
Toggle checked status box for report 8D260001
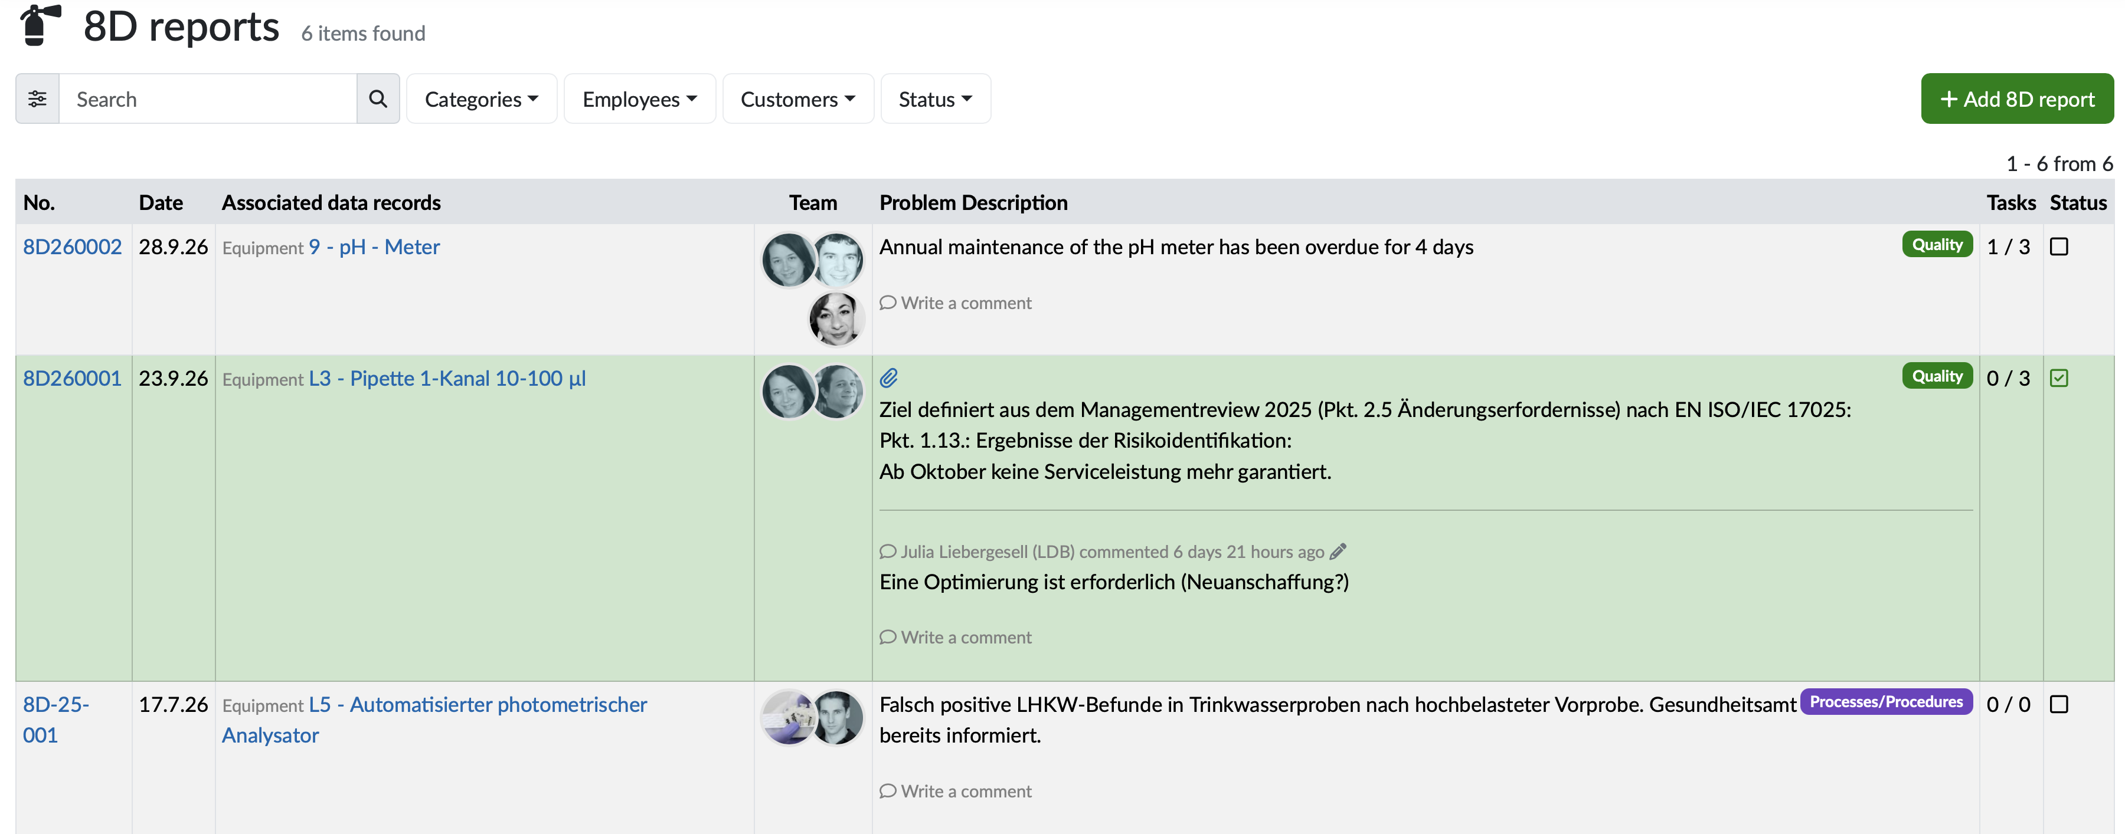[2059, 378]
